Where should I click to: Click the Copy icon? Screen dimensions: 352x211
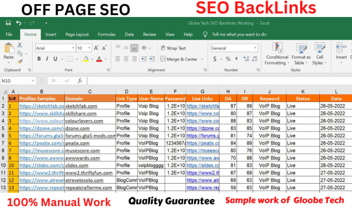(20, 53)
